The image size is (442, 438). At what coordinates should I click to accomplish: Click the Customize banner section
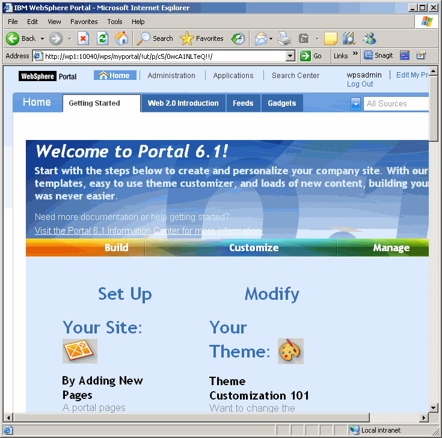pyautogui.click(x=253, y=248)
